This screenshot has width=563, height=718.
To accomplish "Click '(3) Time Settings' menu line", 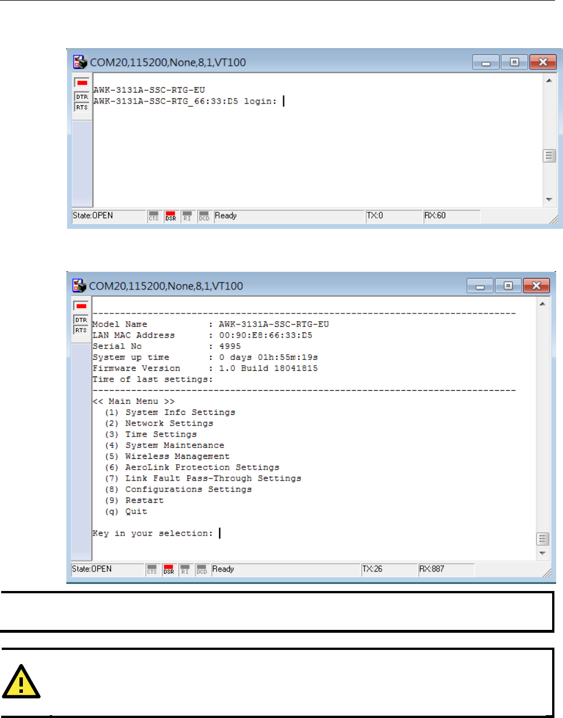I will tap(150, 434).
